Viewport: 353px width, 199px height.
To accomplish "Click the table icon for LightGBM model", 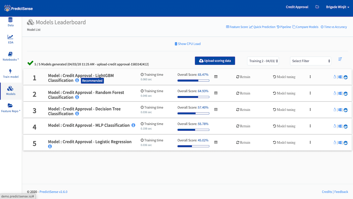I will pos(216,77).
